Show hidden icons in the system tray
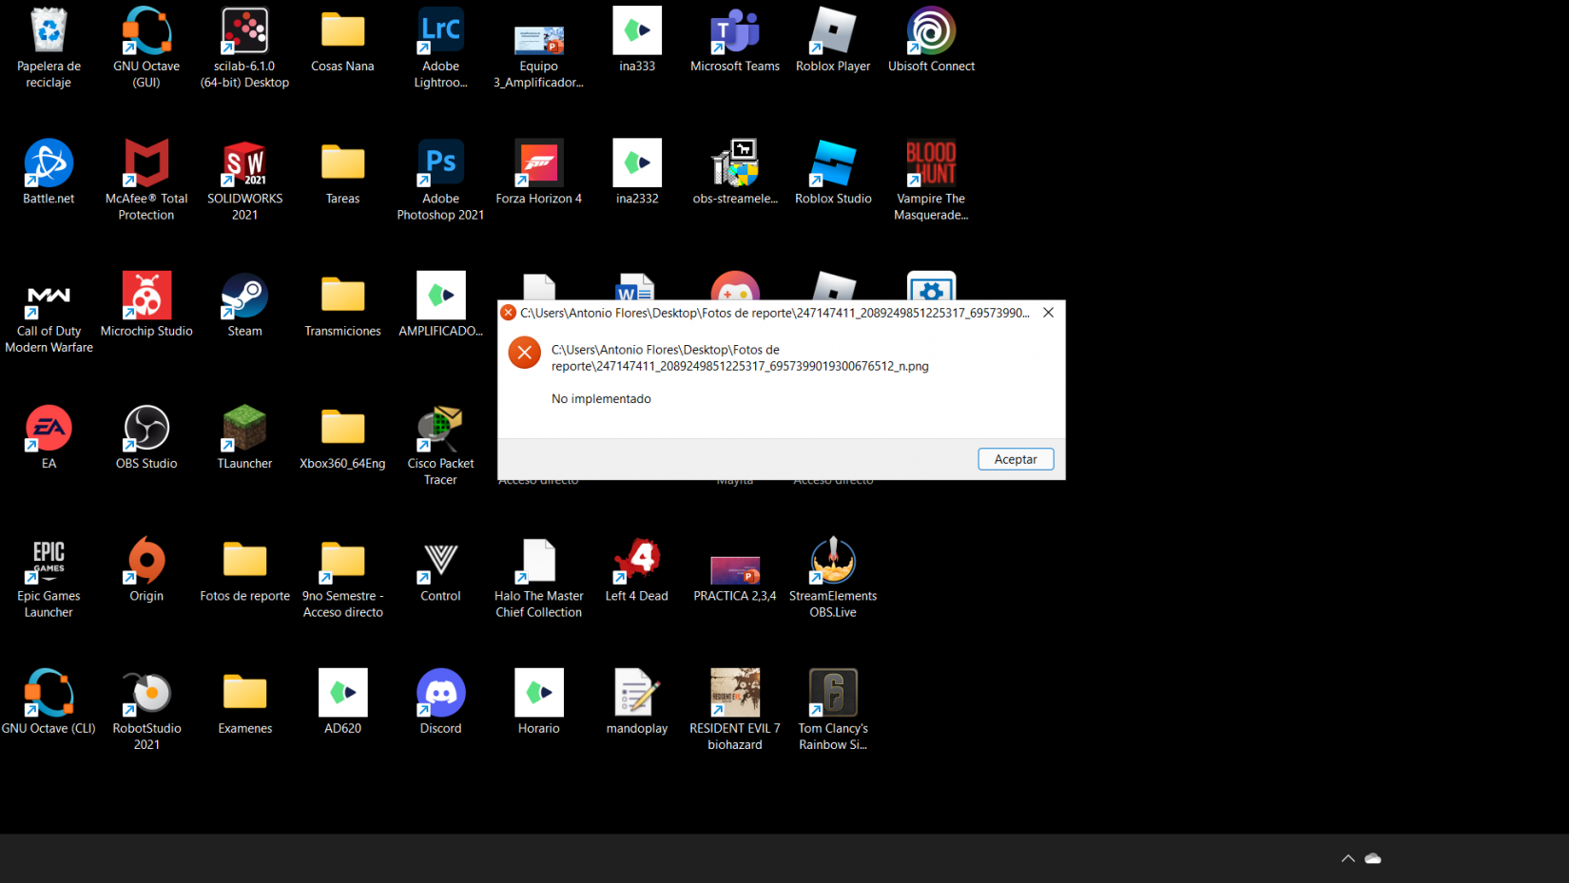This screenshot has width=1569, height=883. coord(1348,858)
